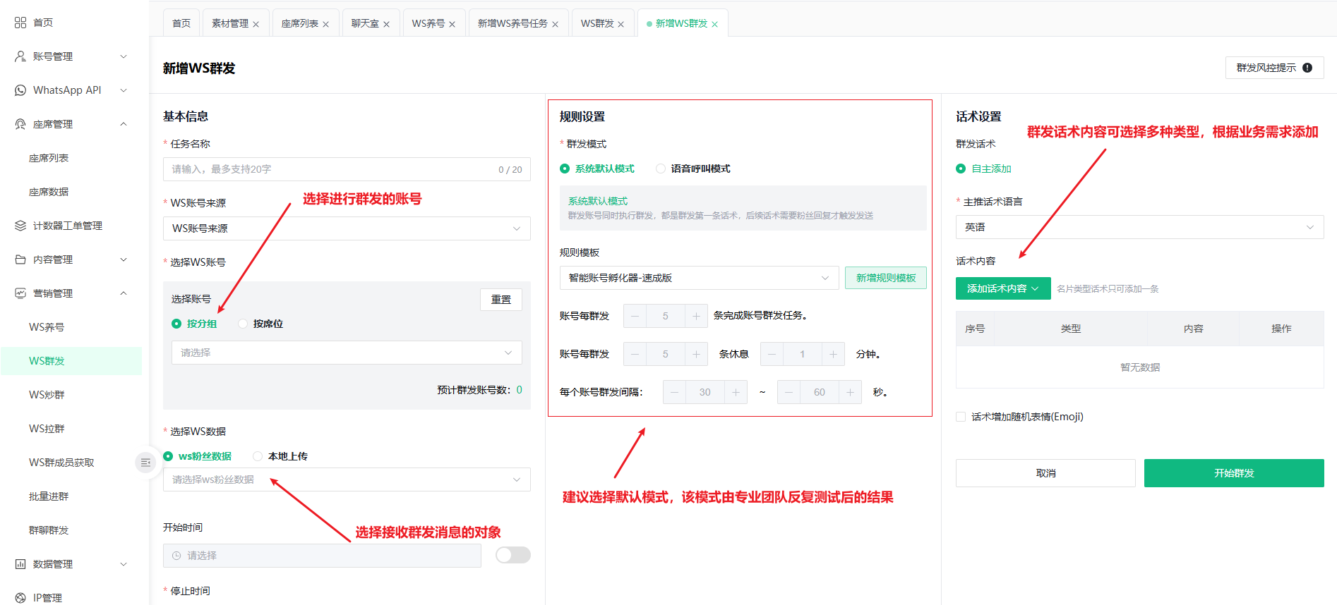
Task: Collapse the sidebar using the menu fold icon
Action: click(x=145, y=463)
